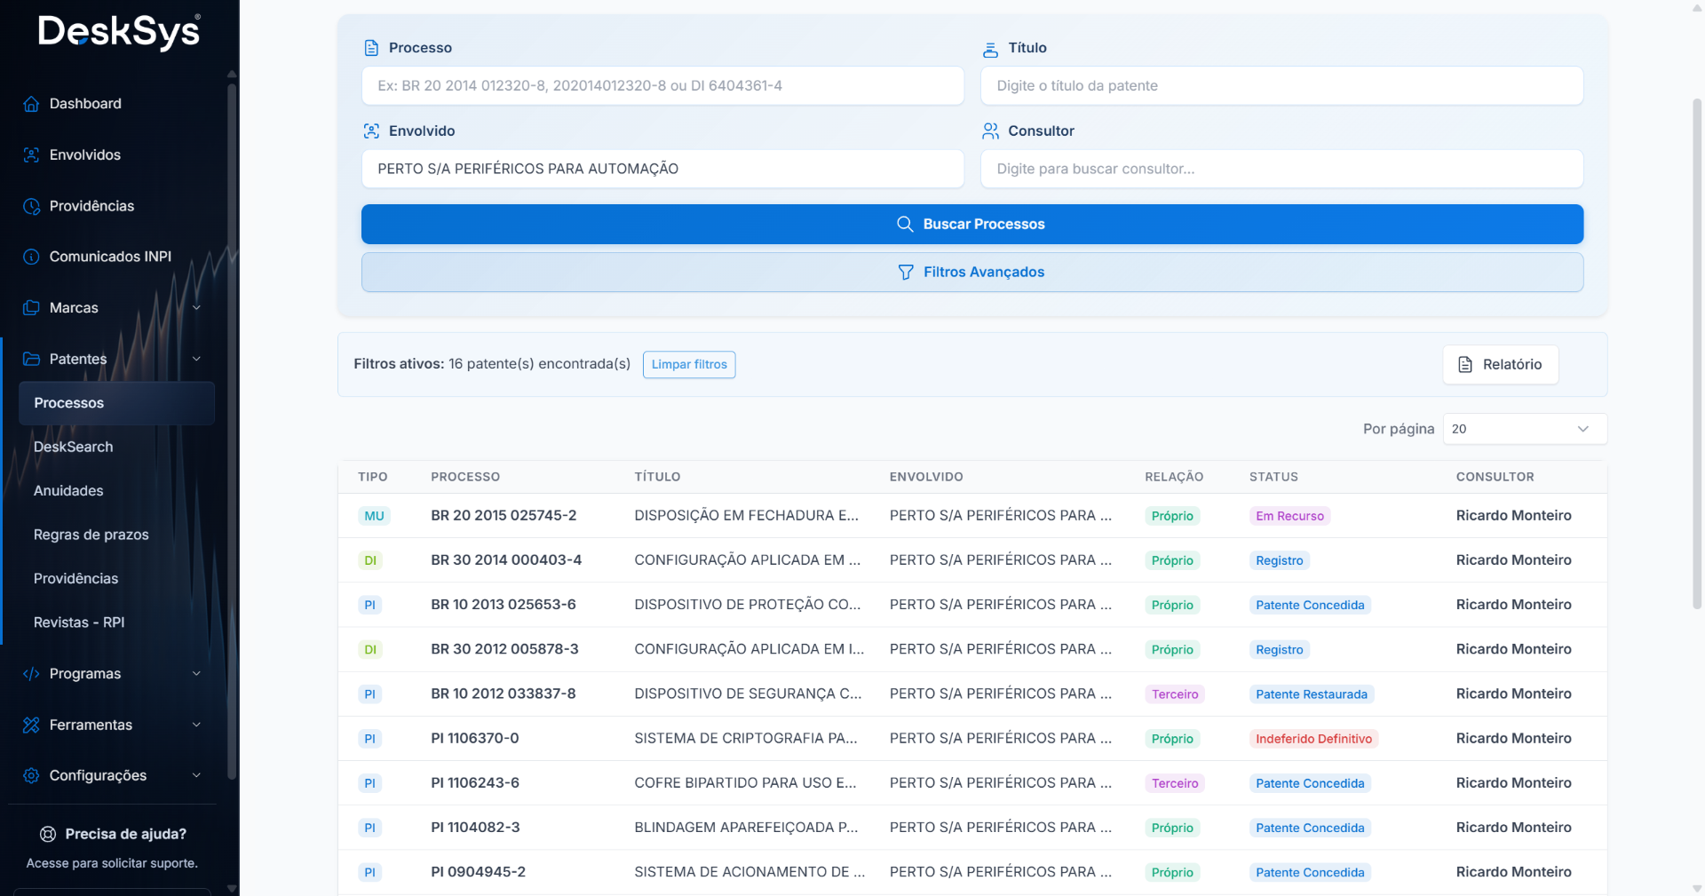This screenshot has width=1705, height=896.
Task: Collapse the Patentes menu chevron
Action: (196, 359)
